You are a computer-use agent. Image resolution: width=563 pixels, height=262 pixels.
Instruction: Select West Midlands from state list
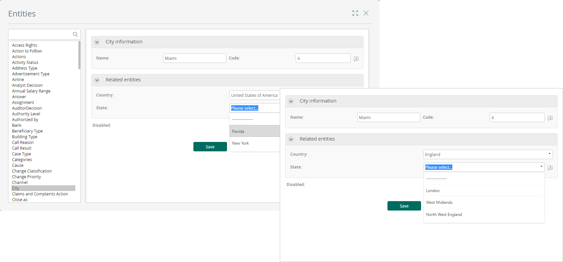[x=484, y=202]
